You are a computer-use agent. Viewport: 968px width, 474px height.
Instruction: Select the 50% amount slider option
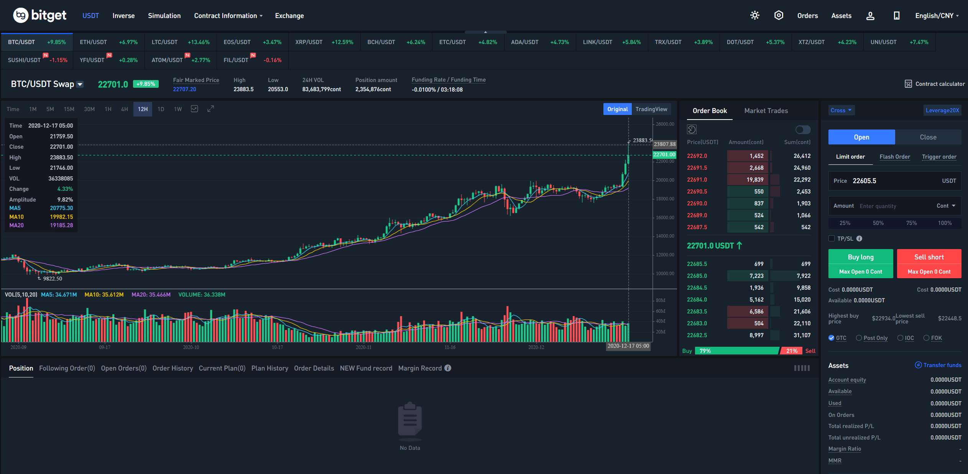point(878,223)
